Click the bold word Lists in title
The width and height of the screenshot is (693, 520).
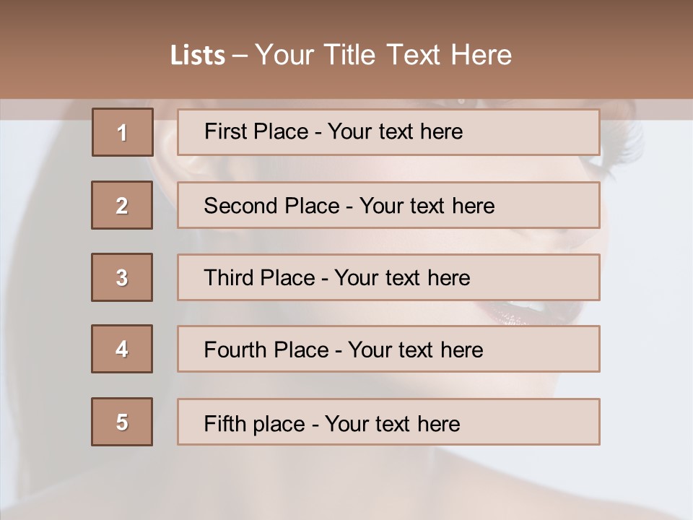coord(198,55)
